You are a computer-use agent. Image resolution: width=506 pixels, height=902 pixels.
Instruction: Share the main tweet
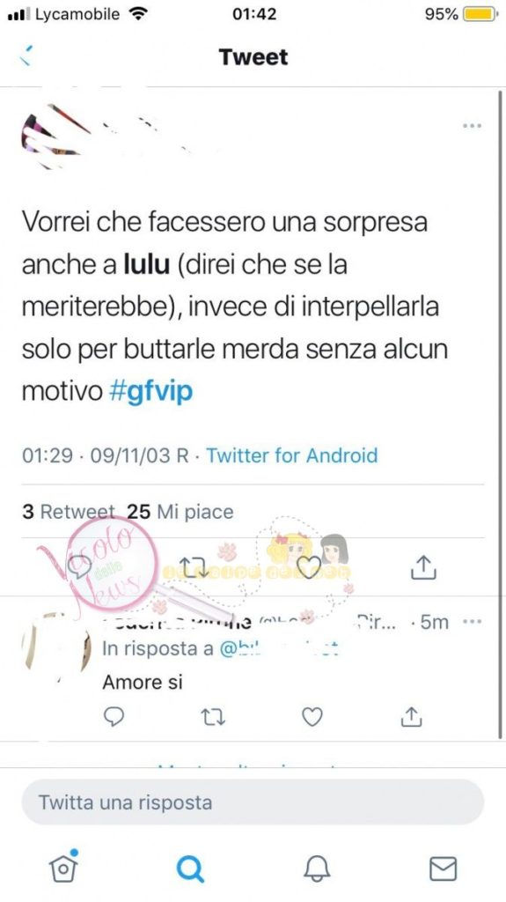[424, 567]
